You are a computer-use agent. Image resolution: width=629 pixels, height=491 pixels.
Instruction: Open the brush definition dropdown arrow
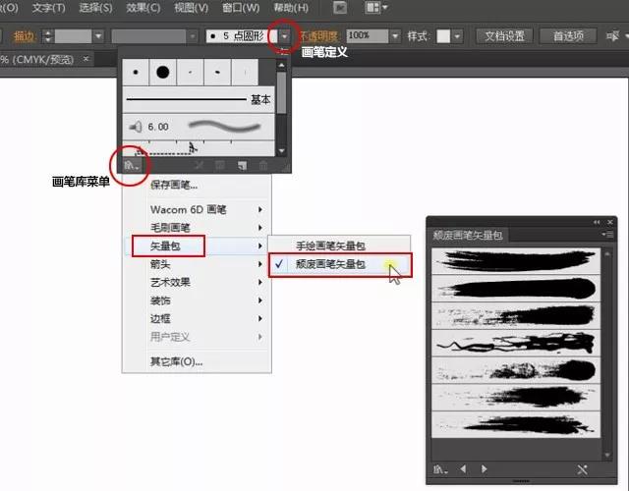(x=284, y=36)
